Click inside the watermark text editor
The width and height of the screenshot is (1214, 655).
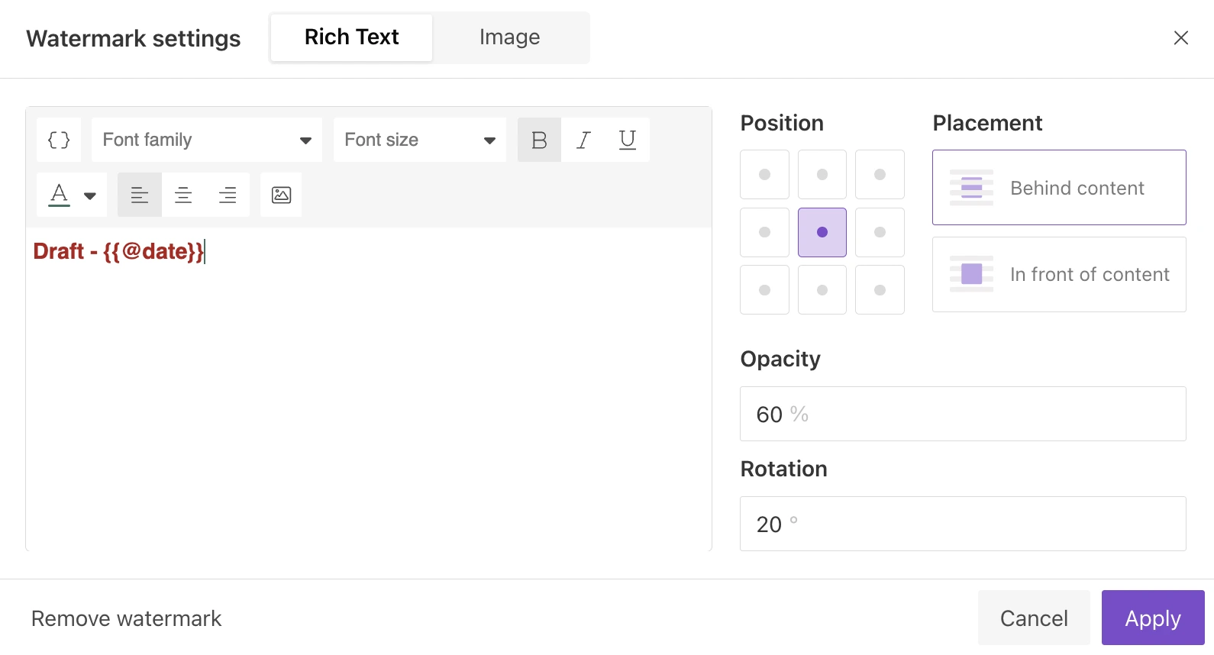369,389
